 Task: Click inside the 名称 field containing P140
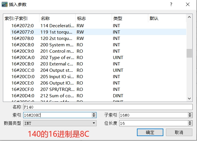click(107, 107)
